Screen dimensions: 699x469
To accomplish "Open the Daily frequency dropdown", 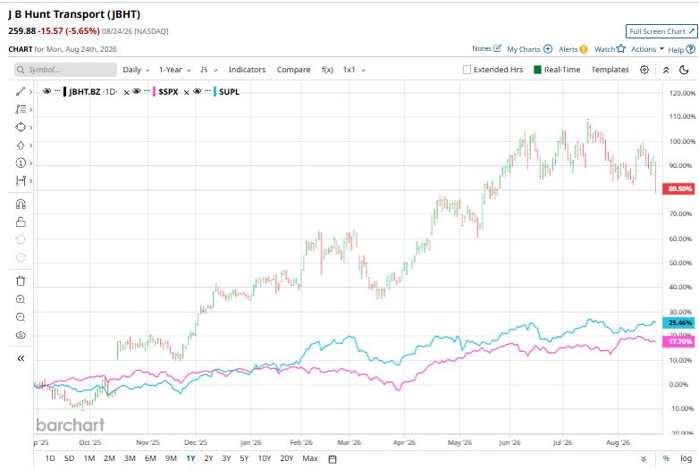I will (x=136, y=70).
